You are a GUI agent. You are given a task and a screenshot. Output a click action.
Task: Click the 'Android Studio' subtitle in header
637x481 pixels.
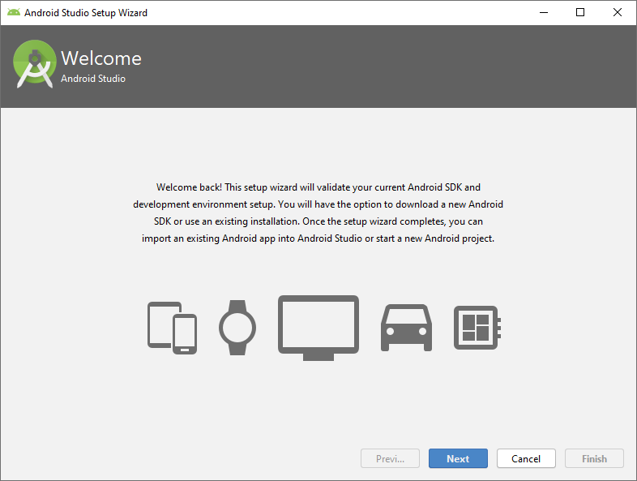click(x=93, y=79)
